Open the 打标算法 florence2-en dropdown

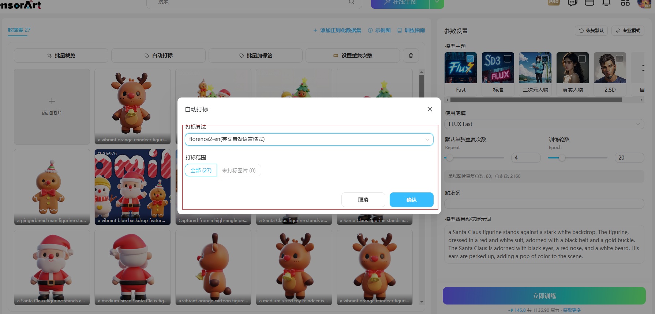coord(309,139)
